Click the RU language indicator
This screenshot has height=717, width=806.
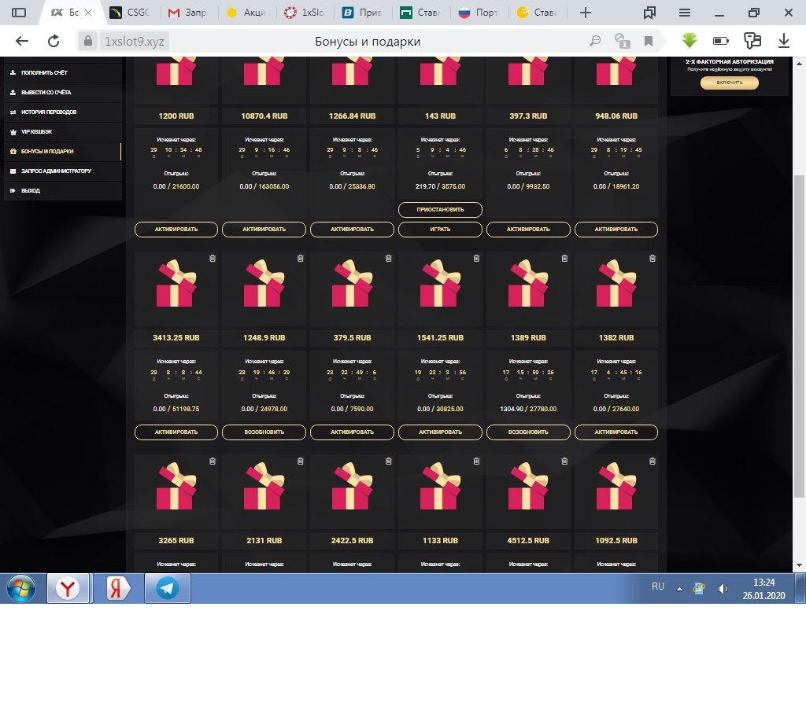click(658, 586)
